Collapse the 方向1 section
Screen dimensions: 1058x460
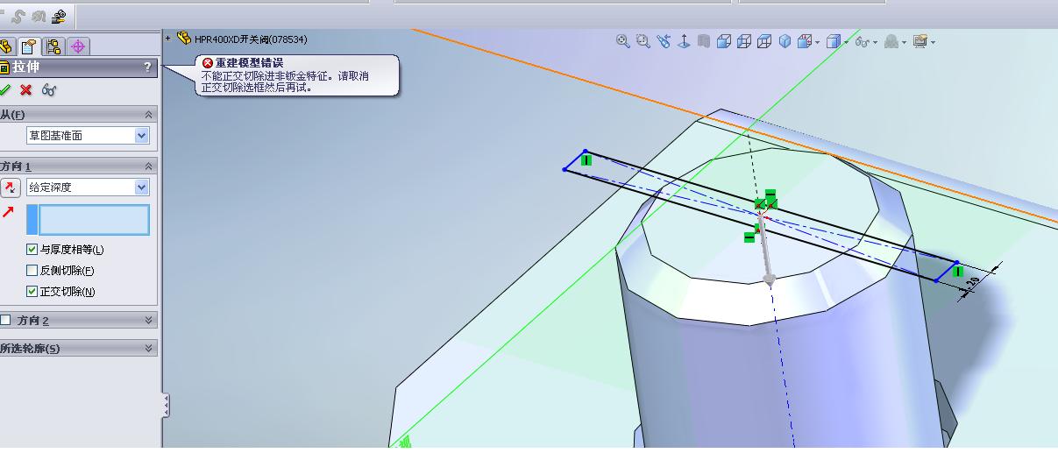click(x=148, y=166)
